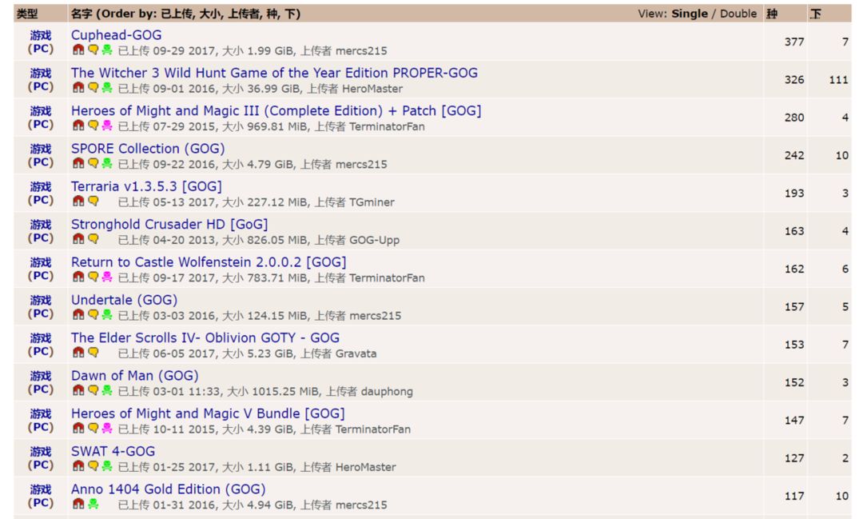This screenshot has width=863, height=519.
Task: Open the SPORE Collection (GOG) link
Action: click(148, 149)
